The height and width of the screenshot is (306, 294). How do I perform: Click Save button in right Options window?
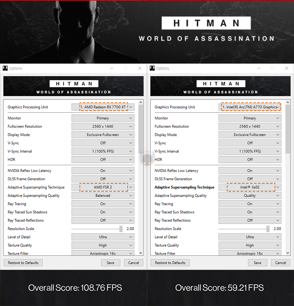(x=258, y=263)
